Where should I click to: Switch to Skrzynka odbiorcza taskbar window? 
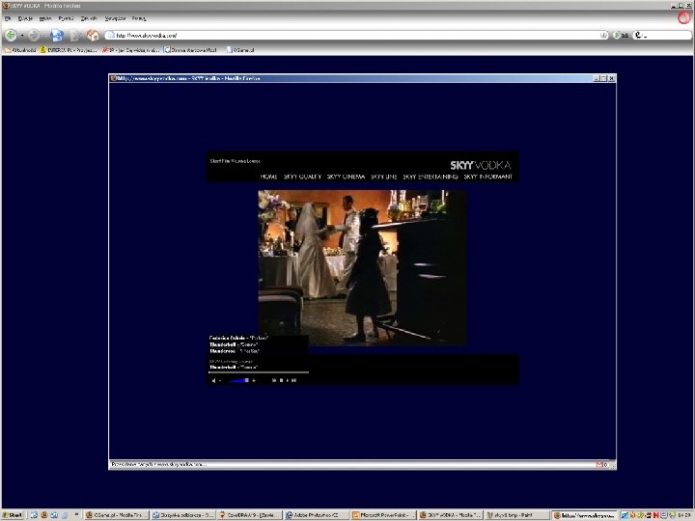[183, 515]
